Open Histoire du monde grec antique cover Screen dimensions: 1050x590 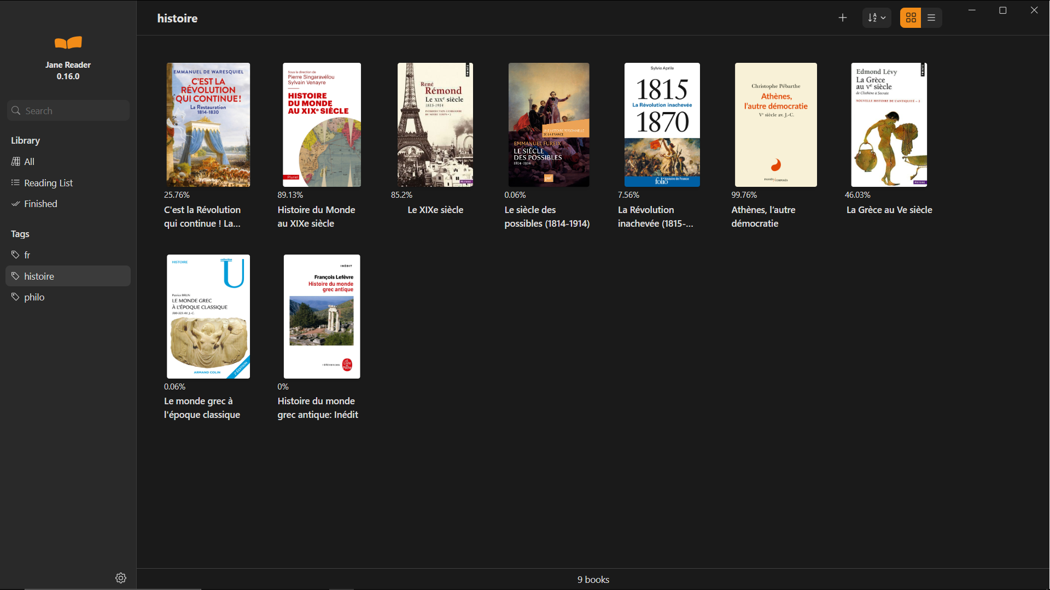click(322, 316)
